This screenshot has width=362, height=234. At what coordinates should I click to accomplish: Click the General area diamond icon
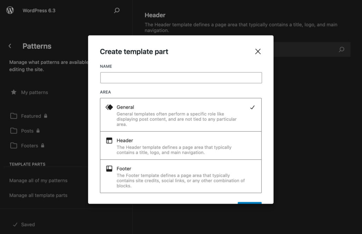[x=110, y=107]
